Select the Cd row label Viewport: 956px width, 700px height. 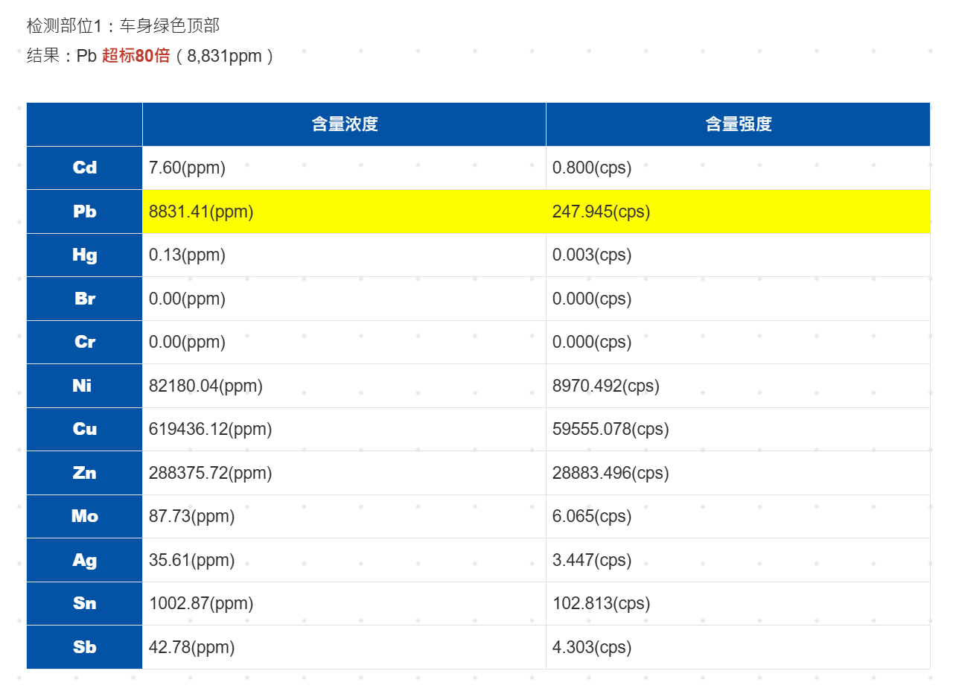(x=85, y=168)
